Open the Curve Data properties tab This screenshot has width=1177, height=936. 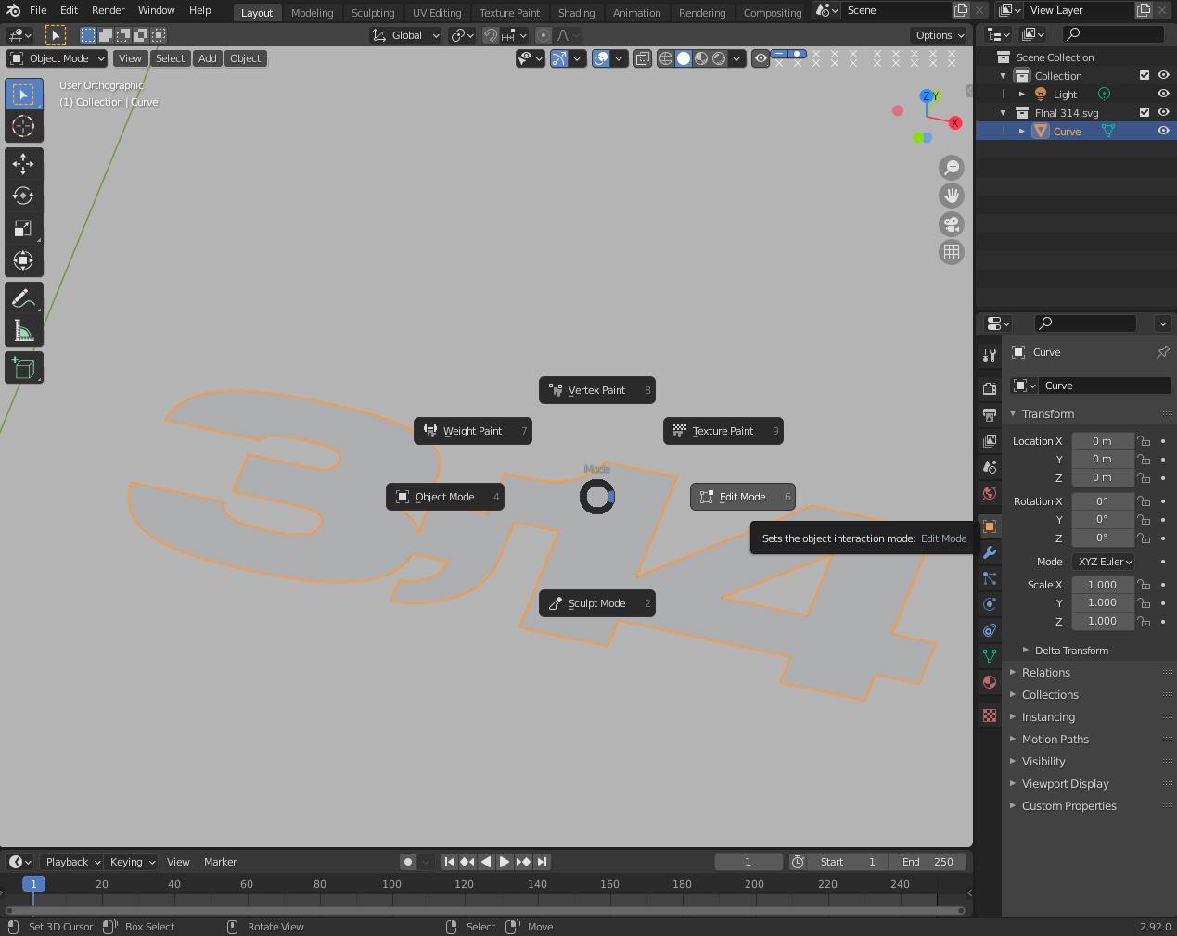coord(990,656)
